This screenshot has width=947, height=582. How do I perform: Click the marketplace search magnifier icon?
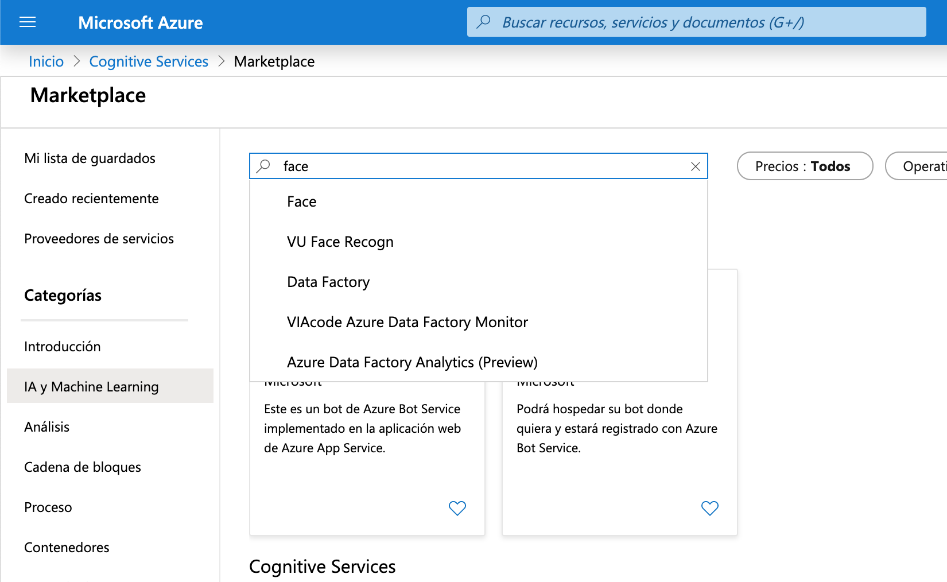click(x=263, y=166)
